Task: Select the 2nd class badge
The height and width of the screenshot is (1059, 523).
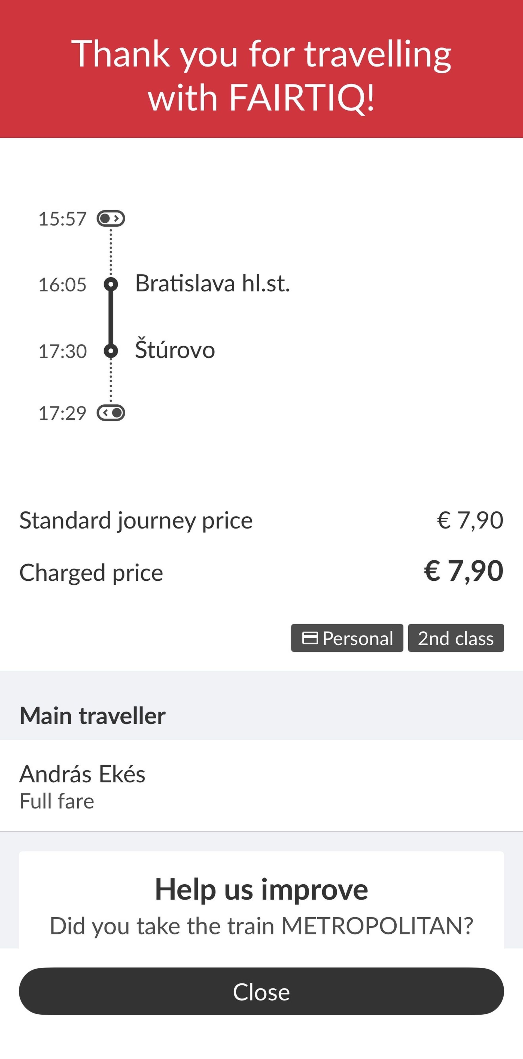Action: coord(456,638)
